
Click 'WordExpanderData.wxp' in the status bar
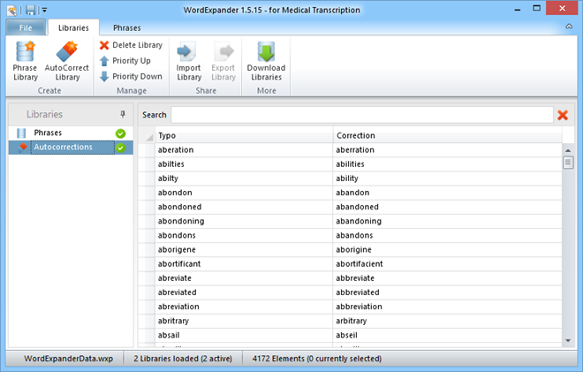68,359
